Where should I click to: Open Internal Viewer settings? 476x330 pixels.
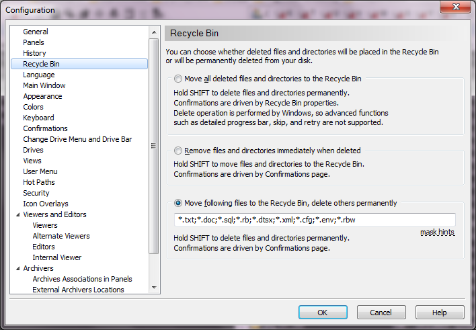click(x=57, y=257)
